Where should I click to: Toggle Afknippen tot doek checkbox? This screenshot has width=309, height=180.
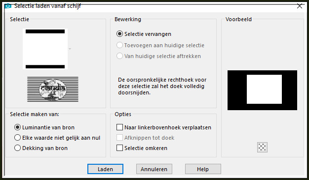(119, 138)
